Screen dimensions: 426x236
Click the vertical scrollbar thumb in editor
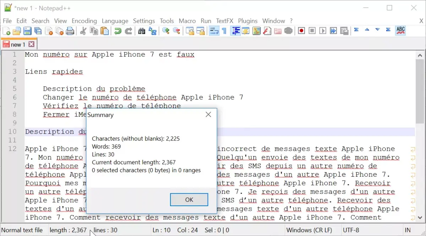coord(420,91)
